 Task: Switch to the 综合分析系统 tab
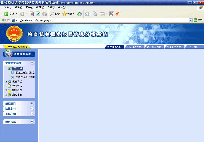(154, 47)
